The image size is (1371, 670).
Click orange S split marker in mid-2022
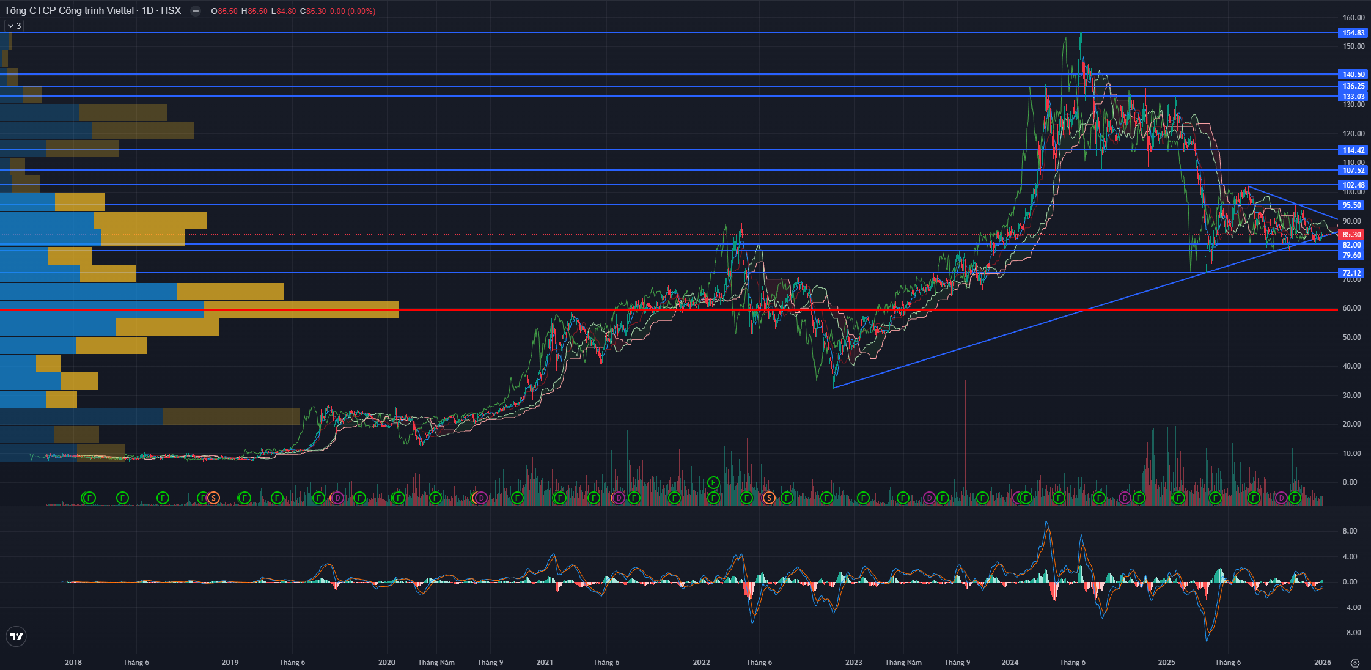pos(769,498)
